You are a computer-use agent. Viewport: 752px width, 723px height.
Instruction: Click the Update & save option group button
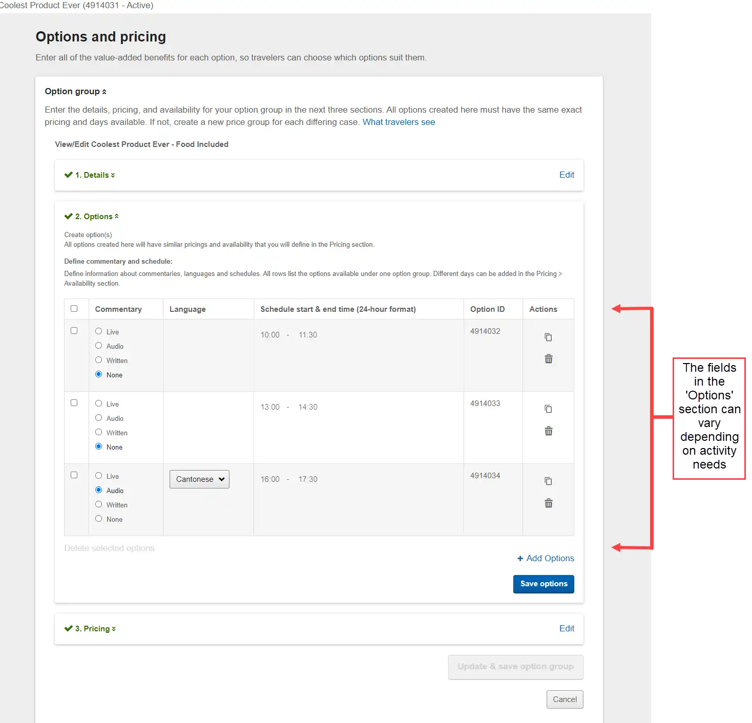[515, 667]
